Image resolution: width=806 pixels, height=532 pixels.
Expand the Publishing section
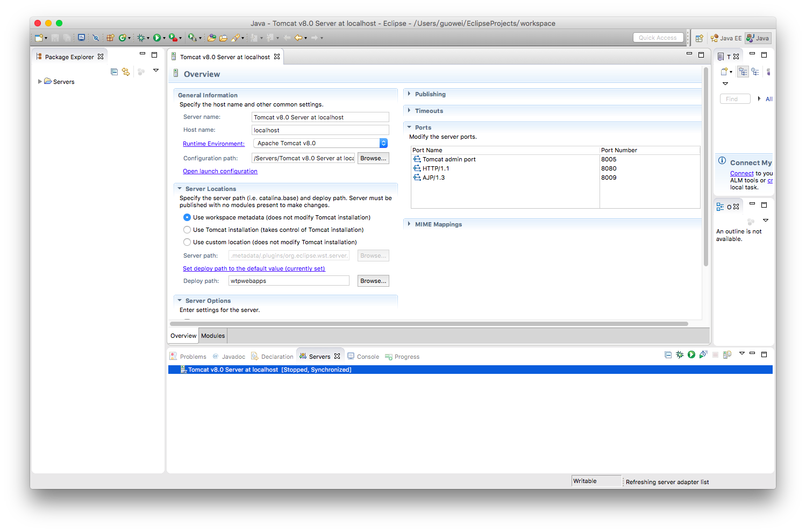coord(409,94)
